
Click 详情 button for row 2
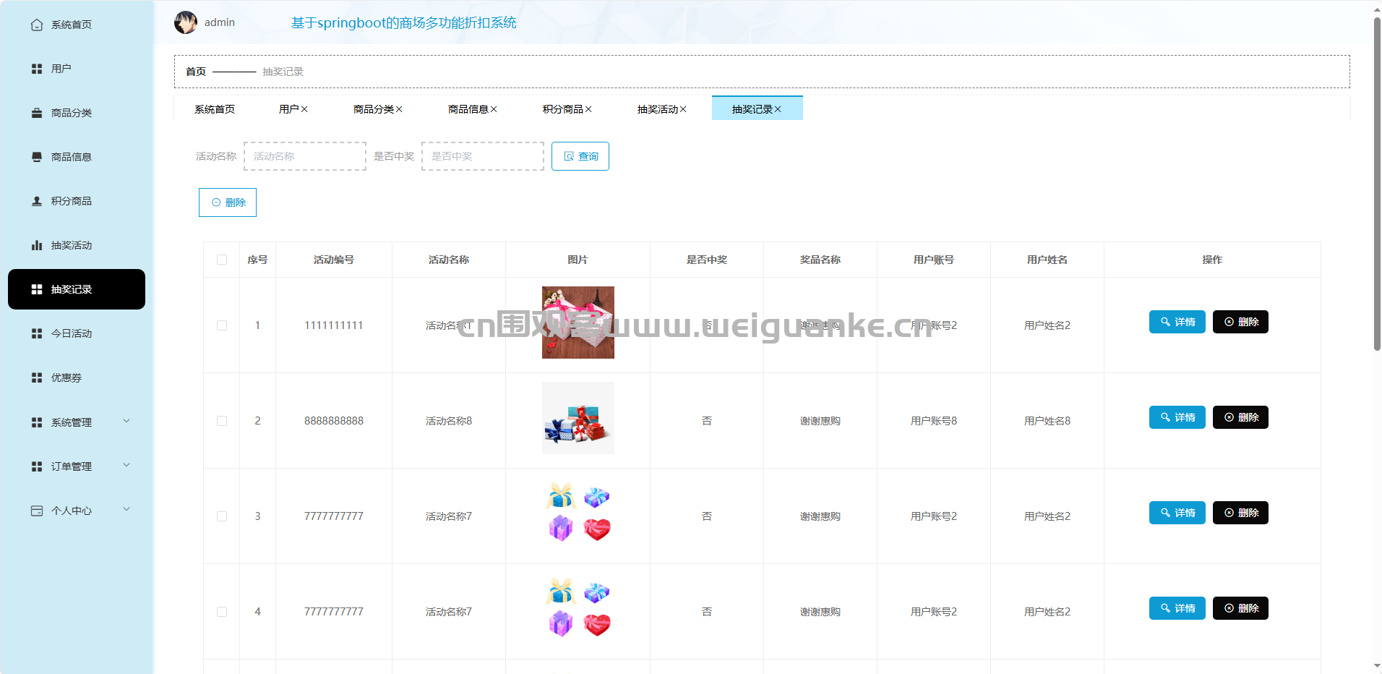(x=1177, y=417)
